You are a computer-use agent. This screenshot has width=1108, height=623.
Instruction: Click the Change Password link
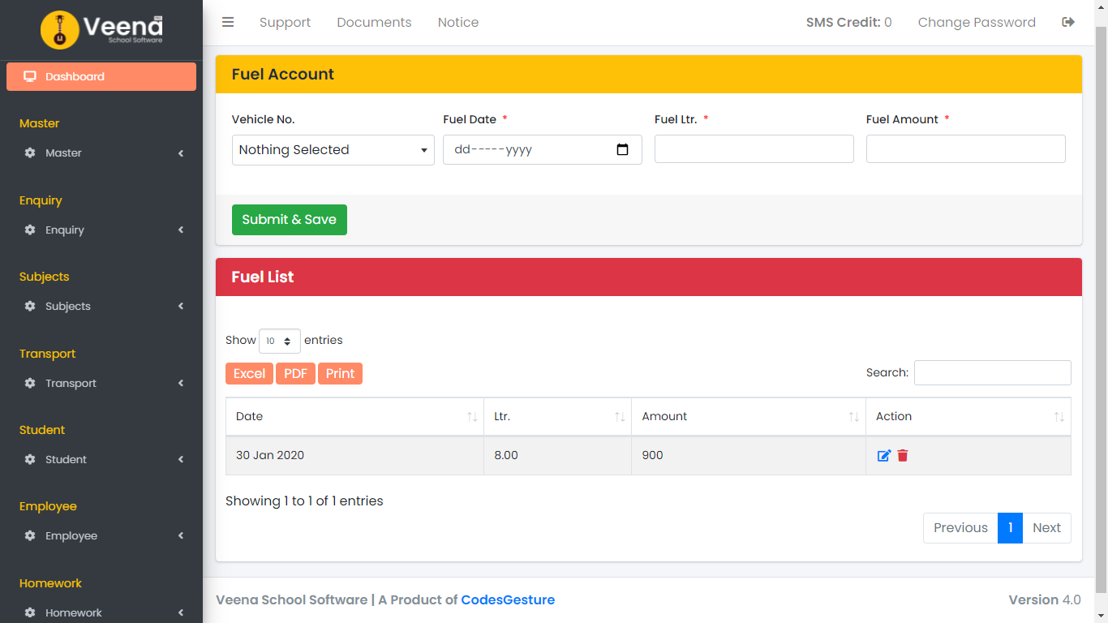(x=977, y=22)
